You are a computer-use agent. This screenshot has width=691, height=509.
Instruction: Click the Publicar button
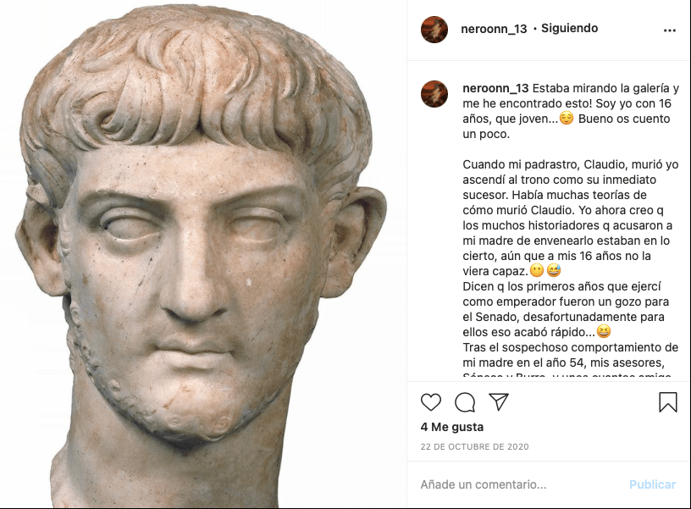[652, 484]
